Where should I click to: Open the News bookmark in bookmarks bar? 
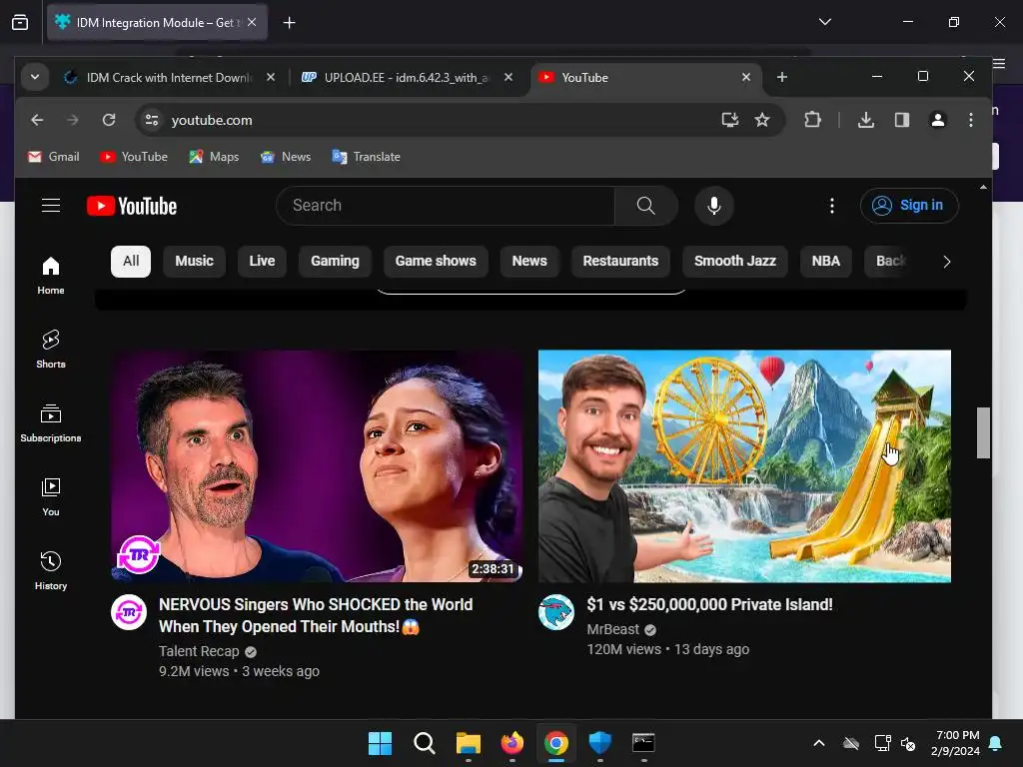(x=286, y=157)
